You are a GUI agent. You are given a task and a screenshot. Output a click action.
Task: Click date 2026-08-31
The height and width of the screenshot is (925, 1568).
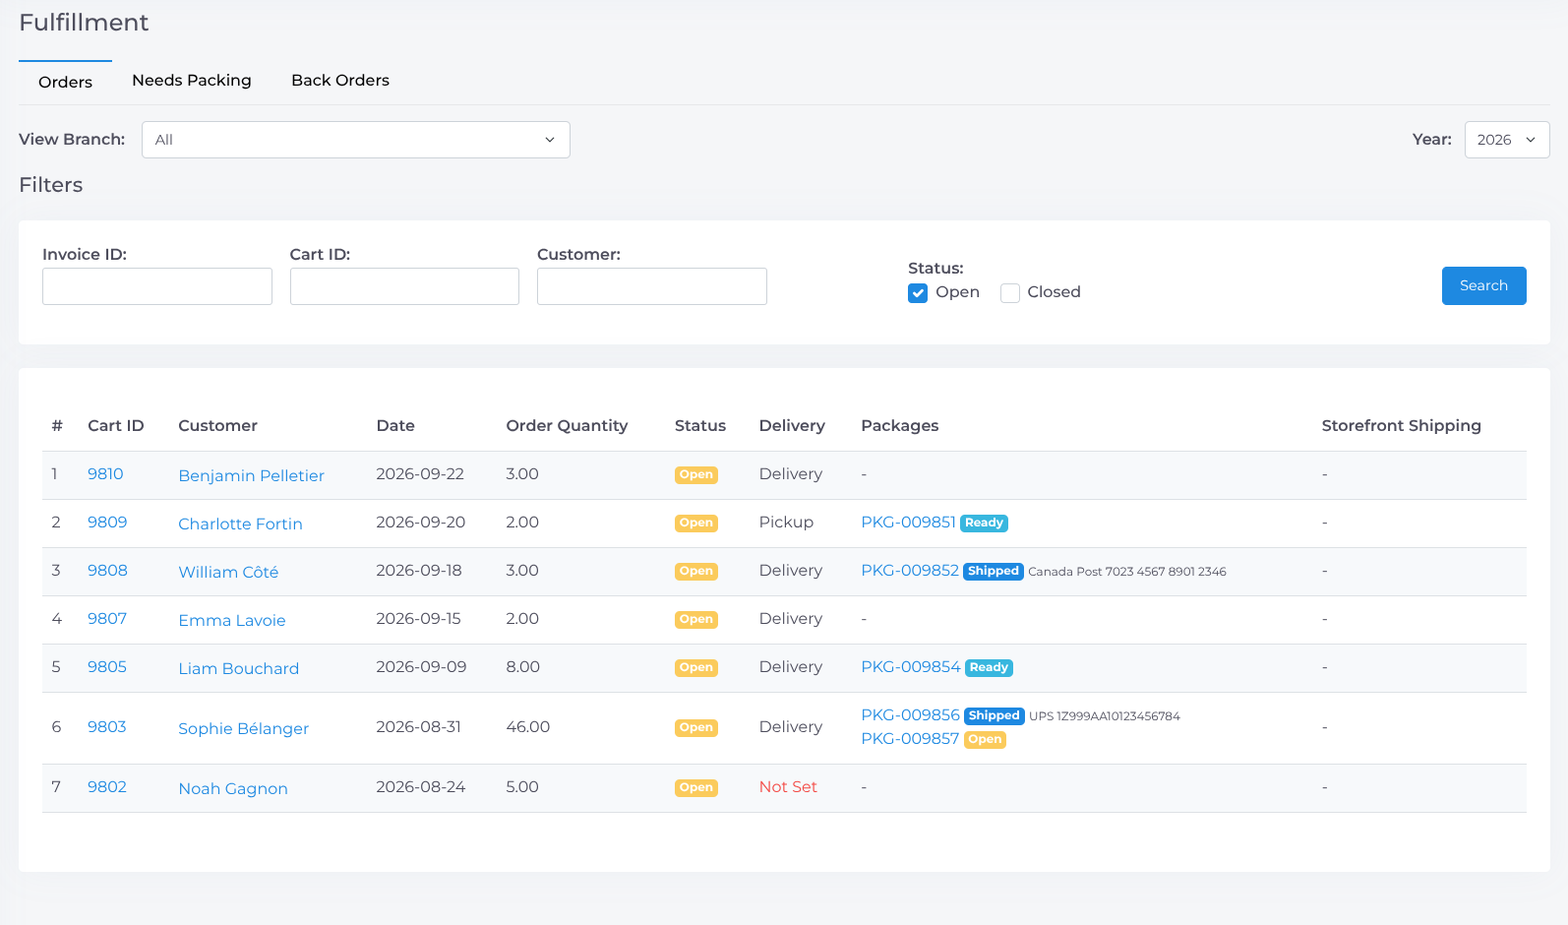point(418,727)
